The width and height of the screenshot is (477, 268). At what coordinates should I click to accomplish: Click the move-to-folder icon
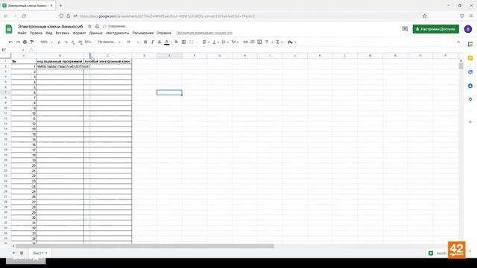(x=97, y=27)
